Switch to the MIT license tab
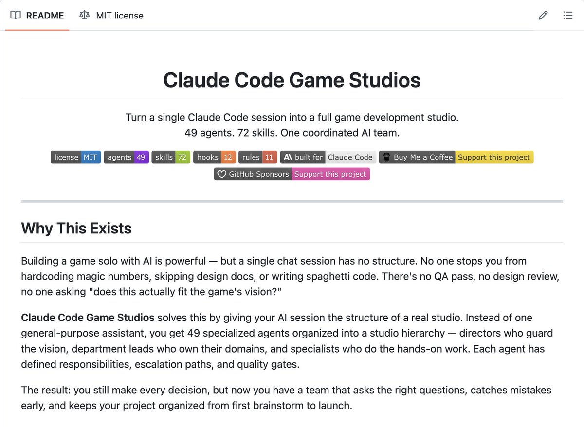The height and width of the screenshot is (427, 584). (111, 16)
